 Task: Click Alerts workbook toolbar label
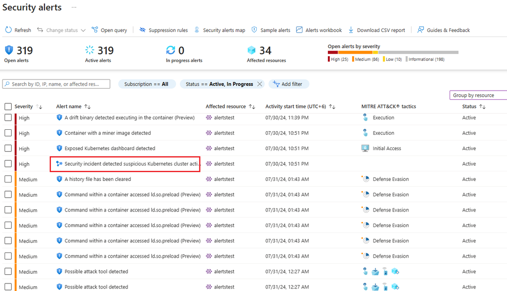pyautogui.click(x=324, y=30)
